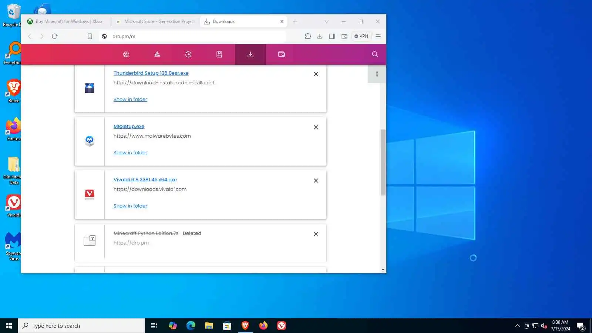Open the History clock icon in pink toolbar
The width and height of the screenshot is (592, 333).
click(188, 54)
